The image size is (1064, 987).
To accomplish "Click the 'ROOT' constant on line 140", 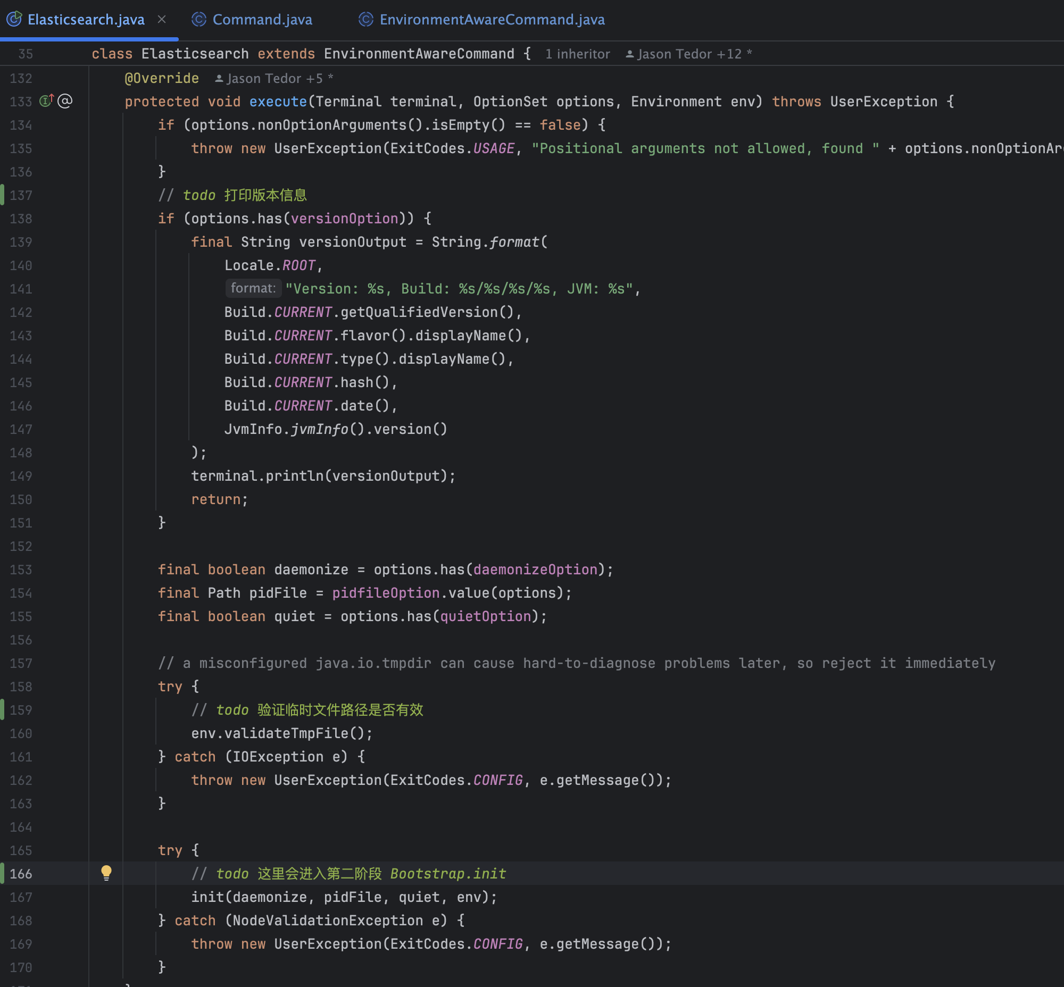I will coord(299,265).
